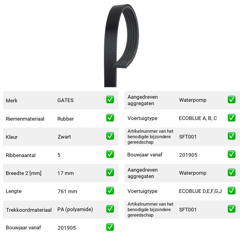Click the second Waterpomp value
243x243 pixels.
tap(193, 173)
